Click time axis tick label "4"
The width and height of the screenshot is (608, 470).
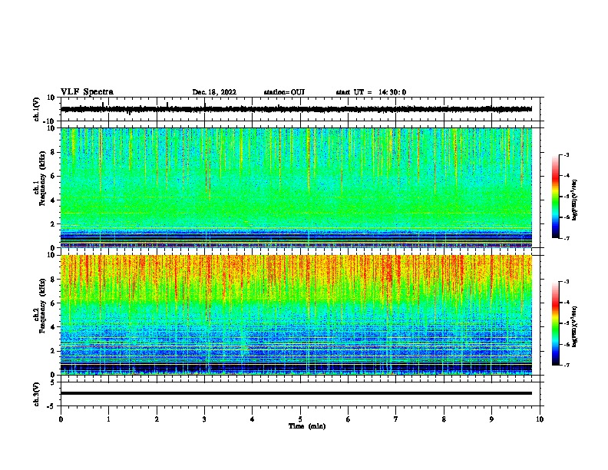253,419
